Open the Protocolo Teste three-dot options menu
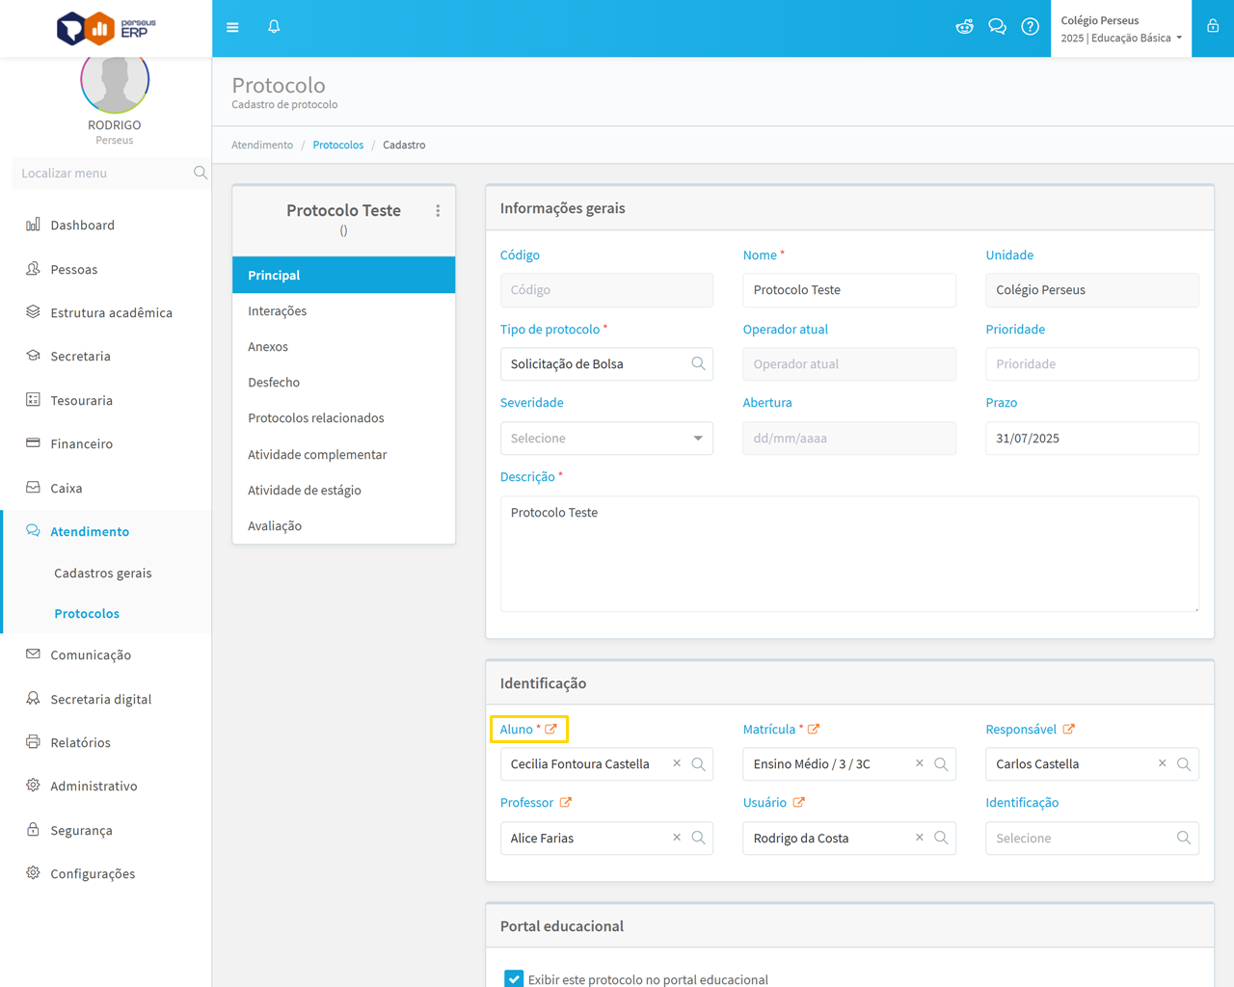The image size is (1234, 987). [438, 210]
